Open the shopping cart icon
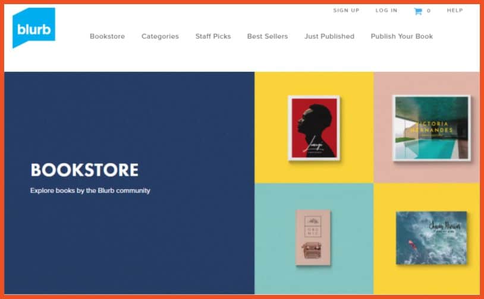This screenshot has height=299, width=484. pos(417,11)
